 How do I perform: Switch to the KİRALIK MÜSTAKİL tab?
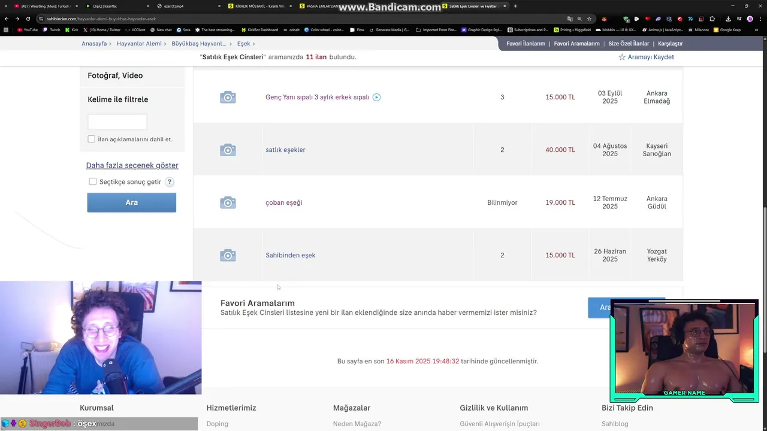[259, 6]
